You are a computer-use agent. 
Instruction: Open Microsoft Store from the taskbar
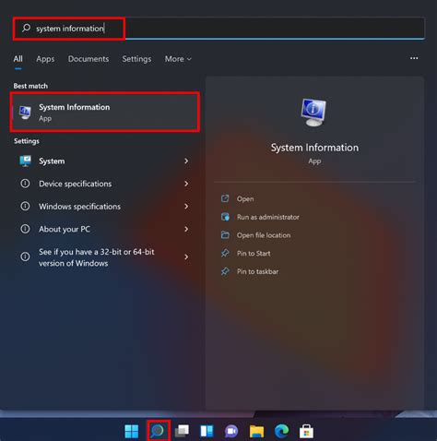click(306, 431)
